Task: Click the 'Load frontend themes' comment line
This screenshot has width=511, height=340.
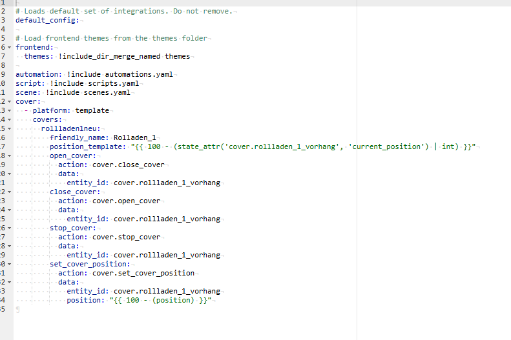Action: click(x=112, y=38)
